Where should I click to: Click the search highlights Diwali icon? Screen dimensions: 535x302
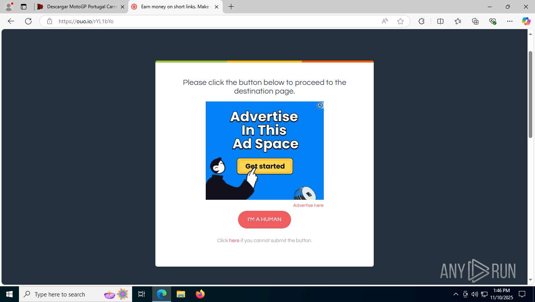pyautogui.click(x=116, y=294)
